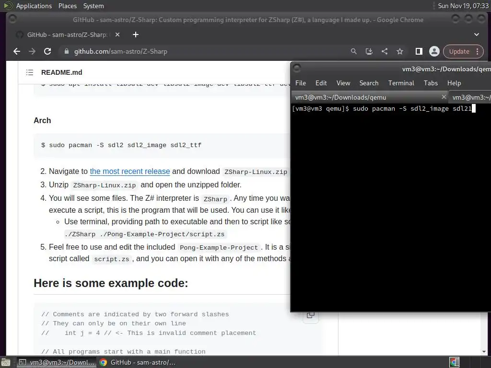Image resolution: width=491 pixels, height=368 pixels.
Task: Open the terminal View menu
Action: (343, 83)
